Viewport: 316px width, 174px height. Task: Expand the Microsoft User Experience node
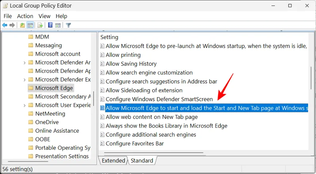point(24,105)
